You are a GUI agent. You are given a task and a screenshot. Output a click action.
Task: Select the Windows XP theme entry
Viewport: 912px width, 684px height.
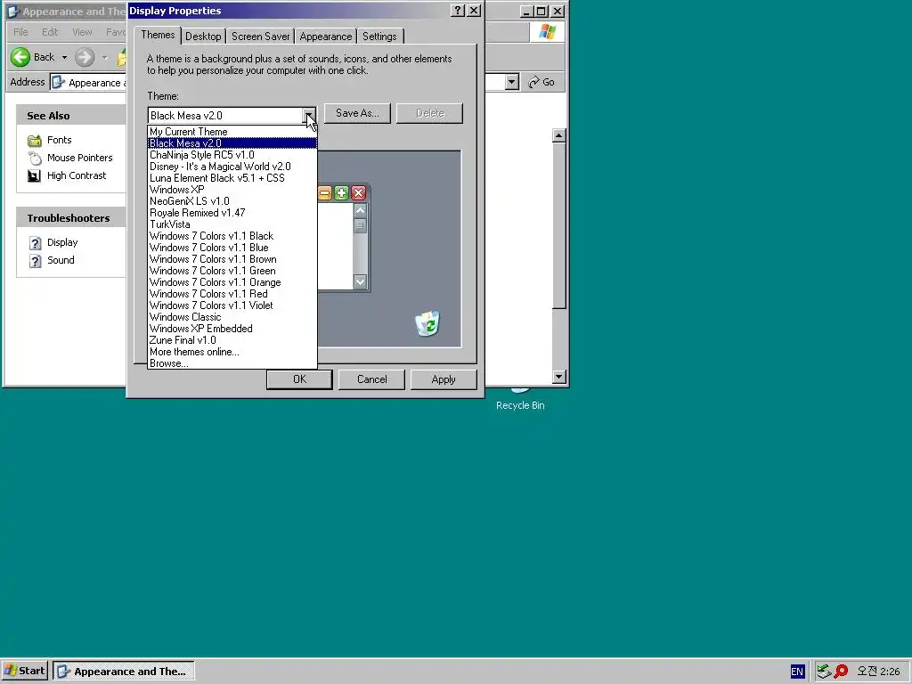tap(232, 190)
